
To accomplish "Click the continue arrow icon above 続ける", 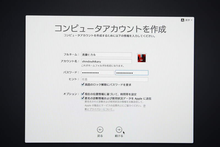I will (119, 129).
